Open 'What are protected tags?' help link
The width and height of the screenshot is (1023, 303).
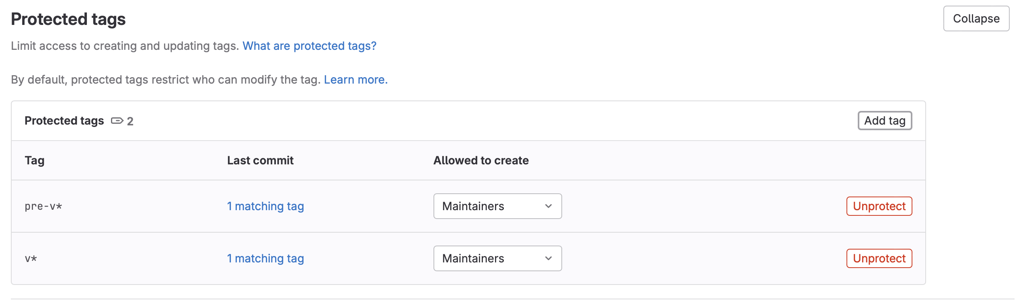[309, 46]
